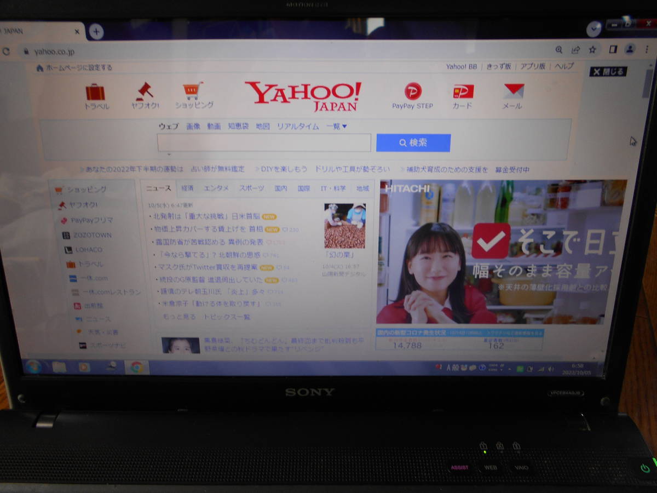This screenshot has width=657, height=493.
Task: Reload the page with the refresh icon
Action: 6,51
